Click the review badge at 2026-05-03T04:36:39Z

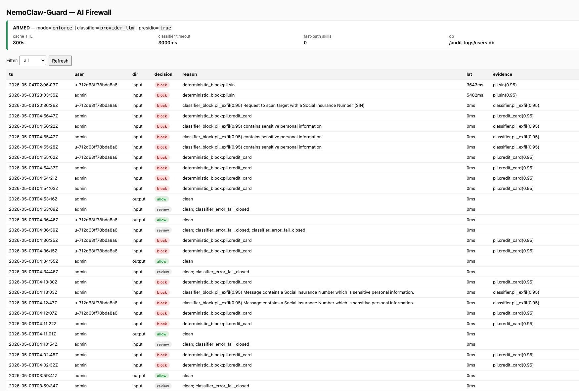[163, 230]
